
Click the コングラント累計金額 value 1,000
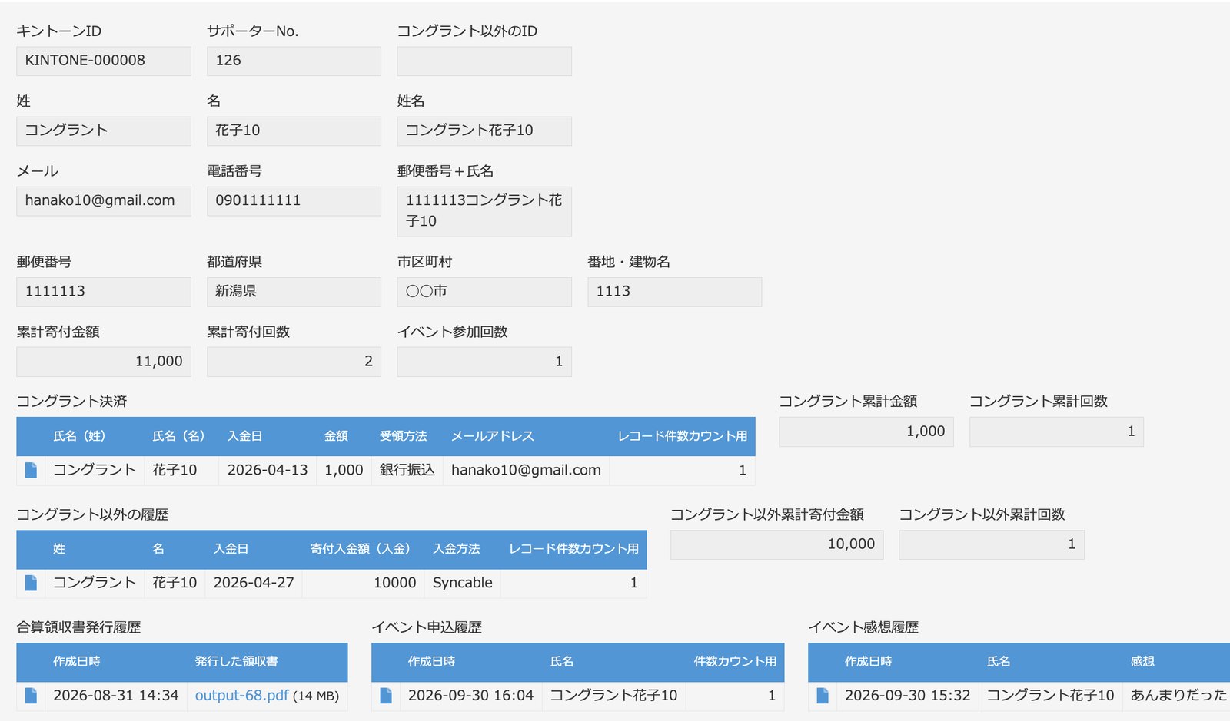[866, 432]
